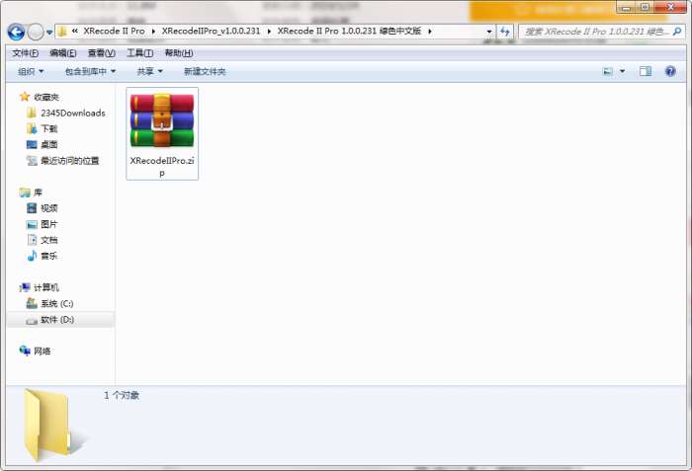Toggle the preview pane
This screenshot has width=692, height=471.
tap(646, 71)
